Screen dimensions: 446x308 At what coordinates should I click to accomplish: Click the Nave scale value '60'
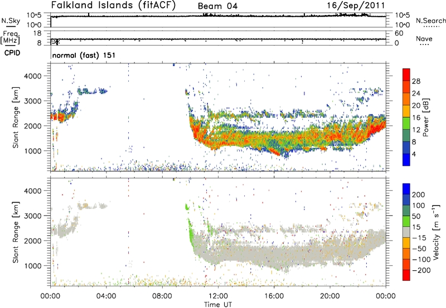click(399, 33)
